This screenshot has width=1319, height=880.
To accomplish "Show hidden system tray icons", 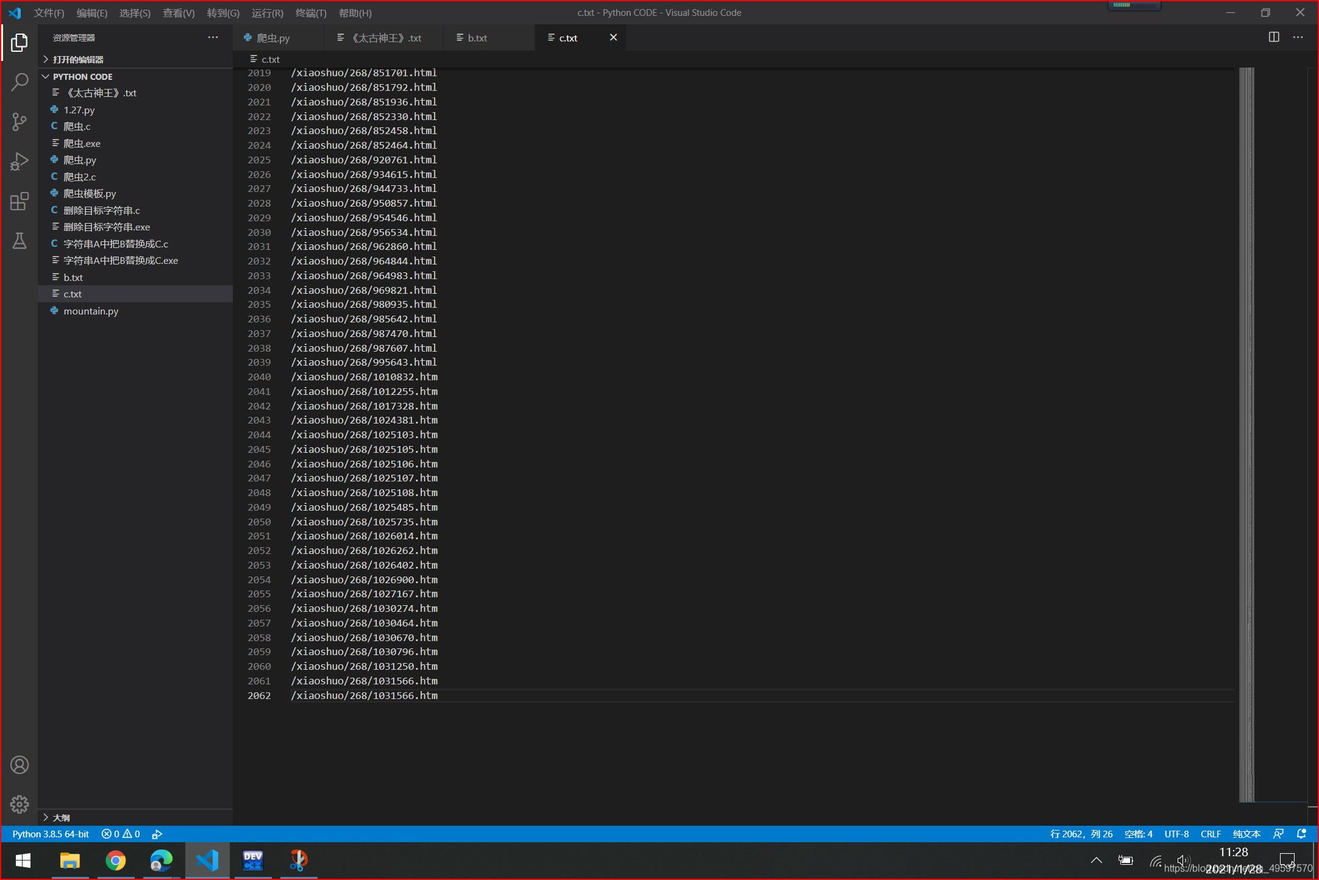I will [x=1097, y=860].
